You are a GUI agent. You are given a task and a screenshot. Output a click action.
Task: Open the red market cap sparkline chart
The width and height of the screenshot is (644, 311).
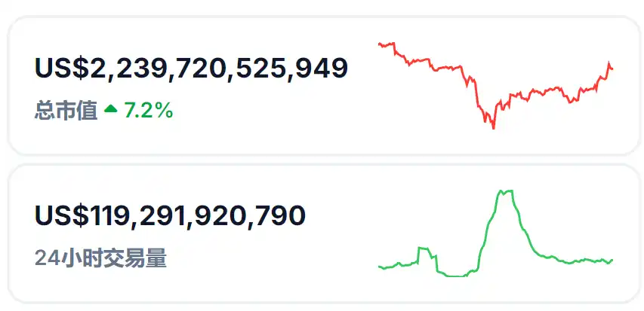tap(495, 85)
